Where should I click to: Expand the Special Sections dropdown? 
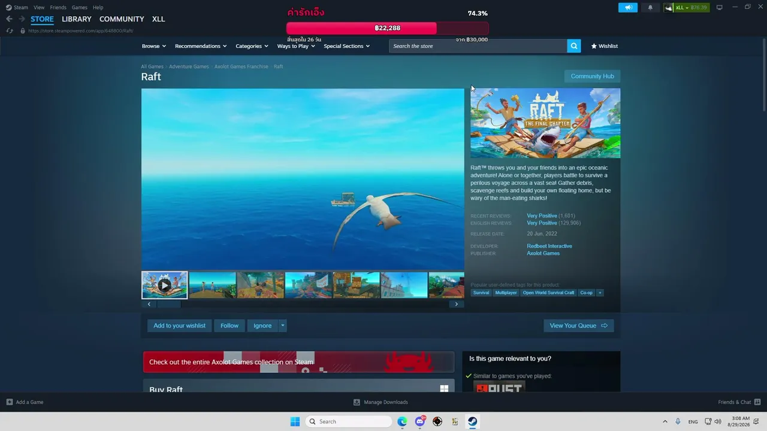click(x=346, y=46)
